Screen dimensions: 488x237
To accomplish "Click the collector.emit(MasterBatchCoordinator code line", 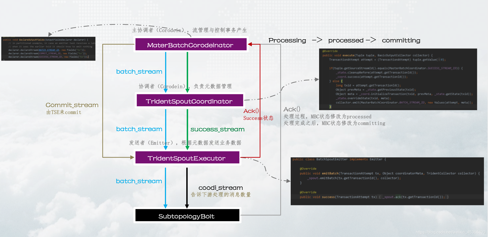I will coord(404,102).
